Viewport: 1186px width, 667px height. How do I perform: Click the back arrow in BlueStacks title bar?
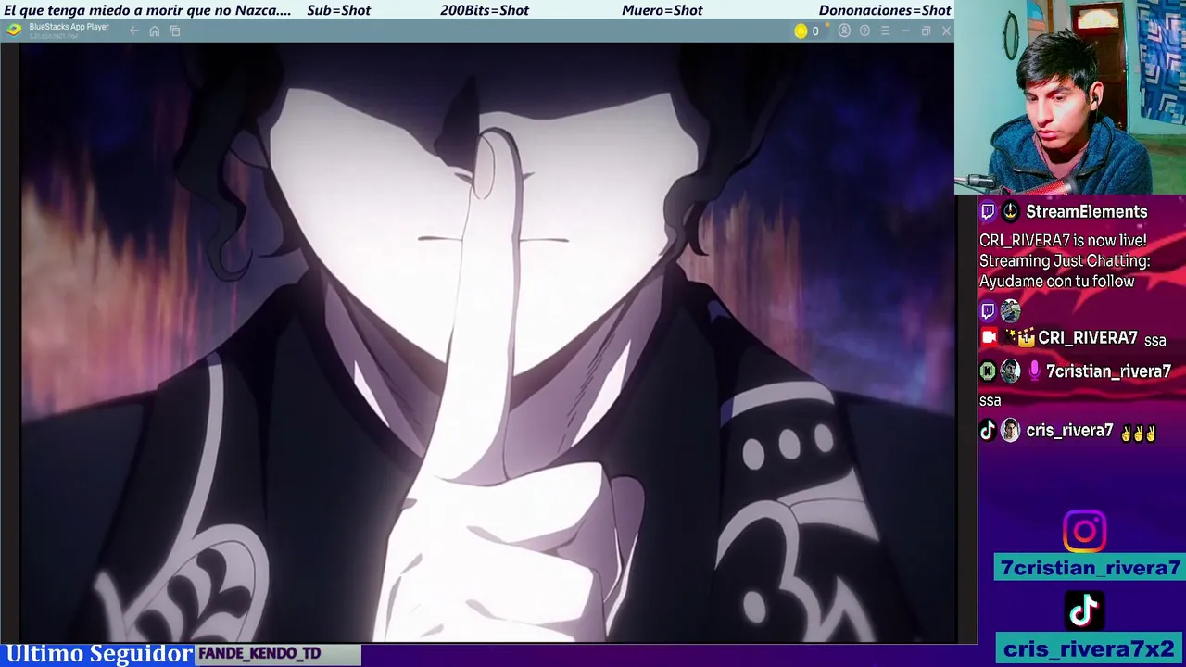(x=134, y=31)
